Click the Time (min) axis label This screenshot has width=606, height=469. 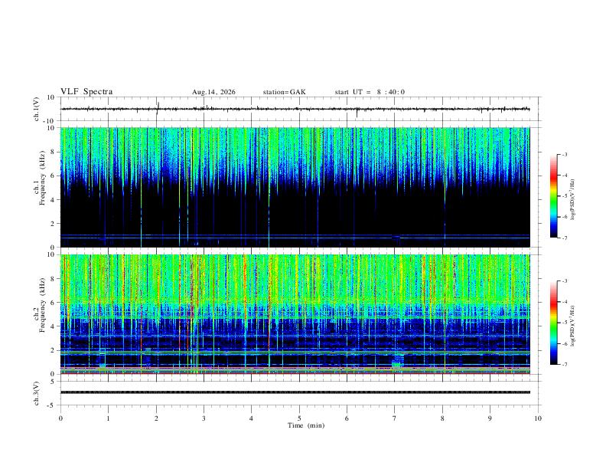coord(306,425)
